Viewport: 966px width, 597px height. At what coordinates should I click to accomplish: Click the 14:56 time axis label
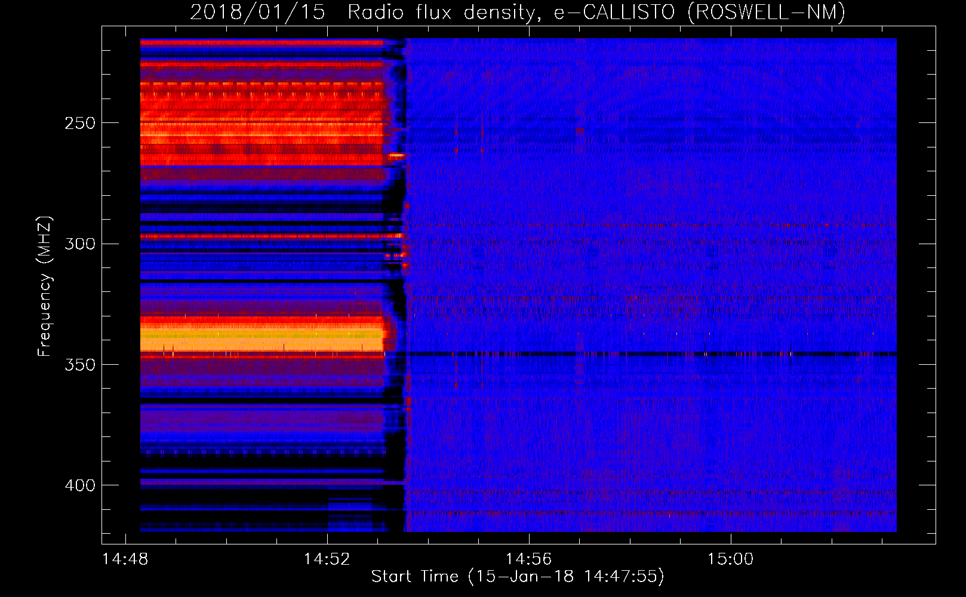click(x=529, y=559)
